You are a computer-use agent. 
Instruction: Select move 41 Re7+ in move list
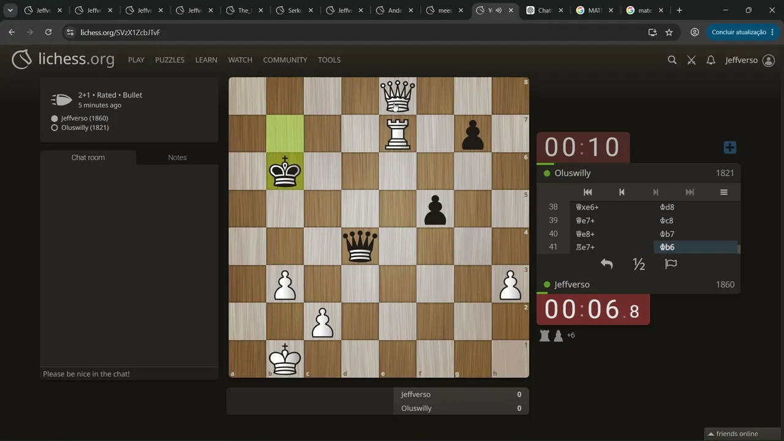(611, 247)
